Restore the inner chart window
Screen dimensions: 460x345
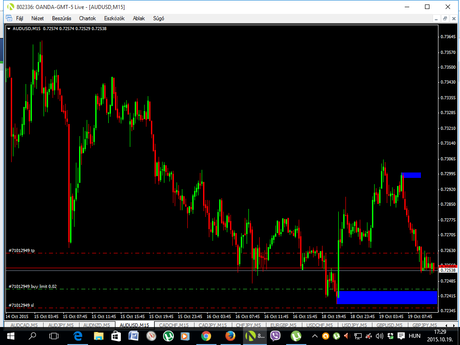pyautogui.click(x=445, y=18)
